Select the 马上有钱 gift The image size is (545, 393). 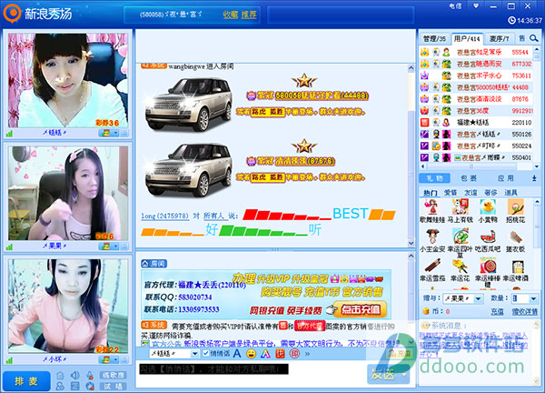pos(461,210)
